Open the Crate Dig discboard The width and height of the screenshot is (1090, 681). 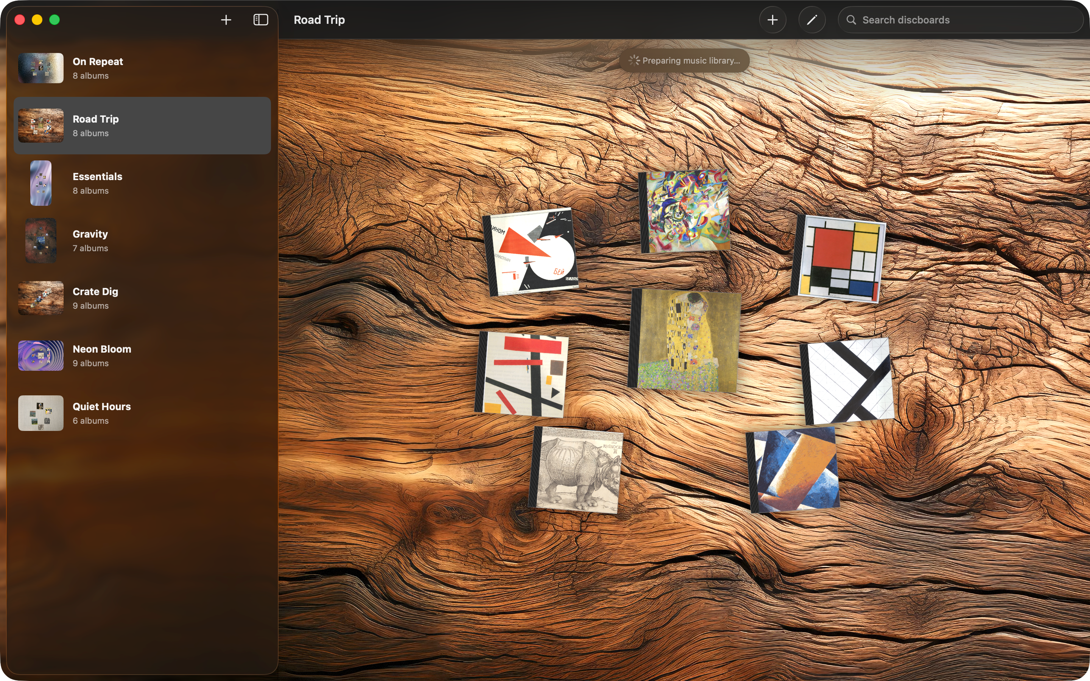click(x=142, y=298)
